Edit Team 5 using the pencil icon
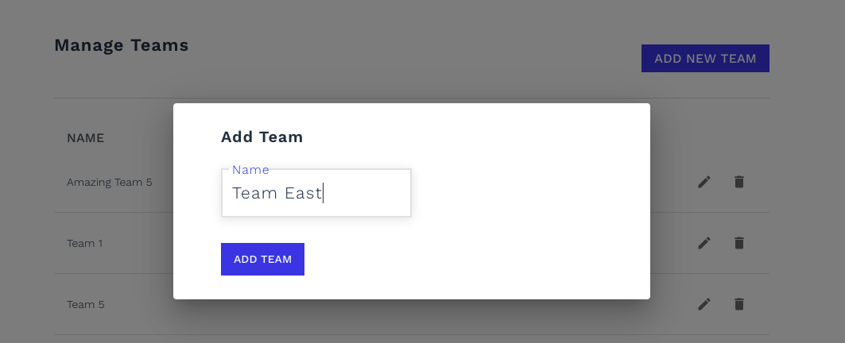This screenshot has height=343, width=845. click(x=704, y=305)
